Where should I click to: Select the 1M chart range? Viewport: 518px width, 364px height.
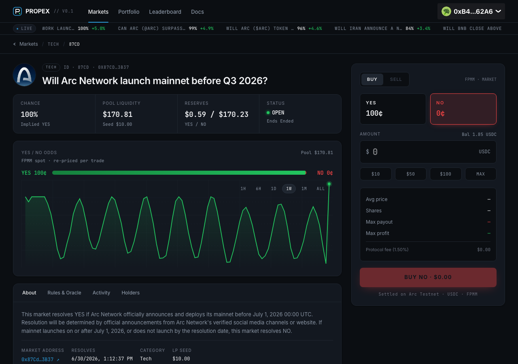pyautogui.click(x=304, y=189)
